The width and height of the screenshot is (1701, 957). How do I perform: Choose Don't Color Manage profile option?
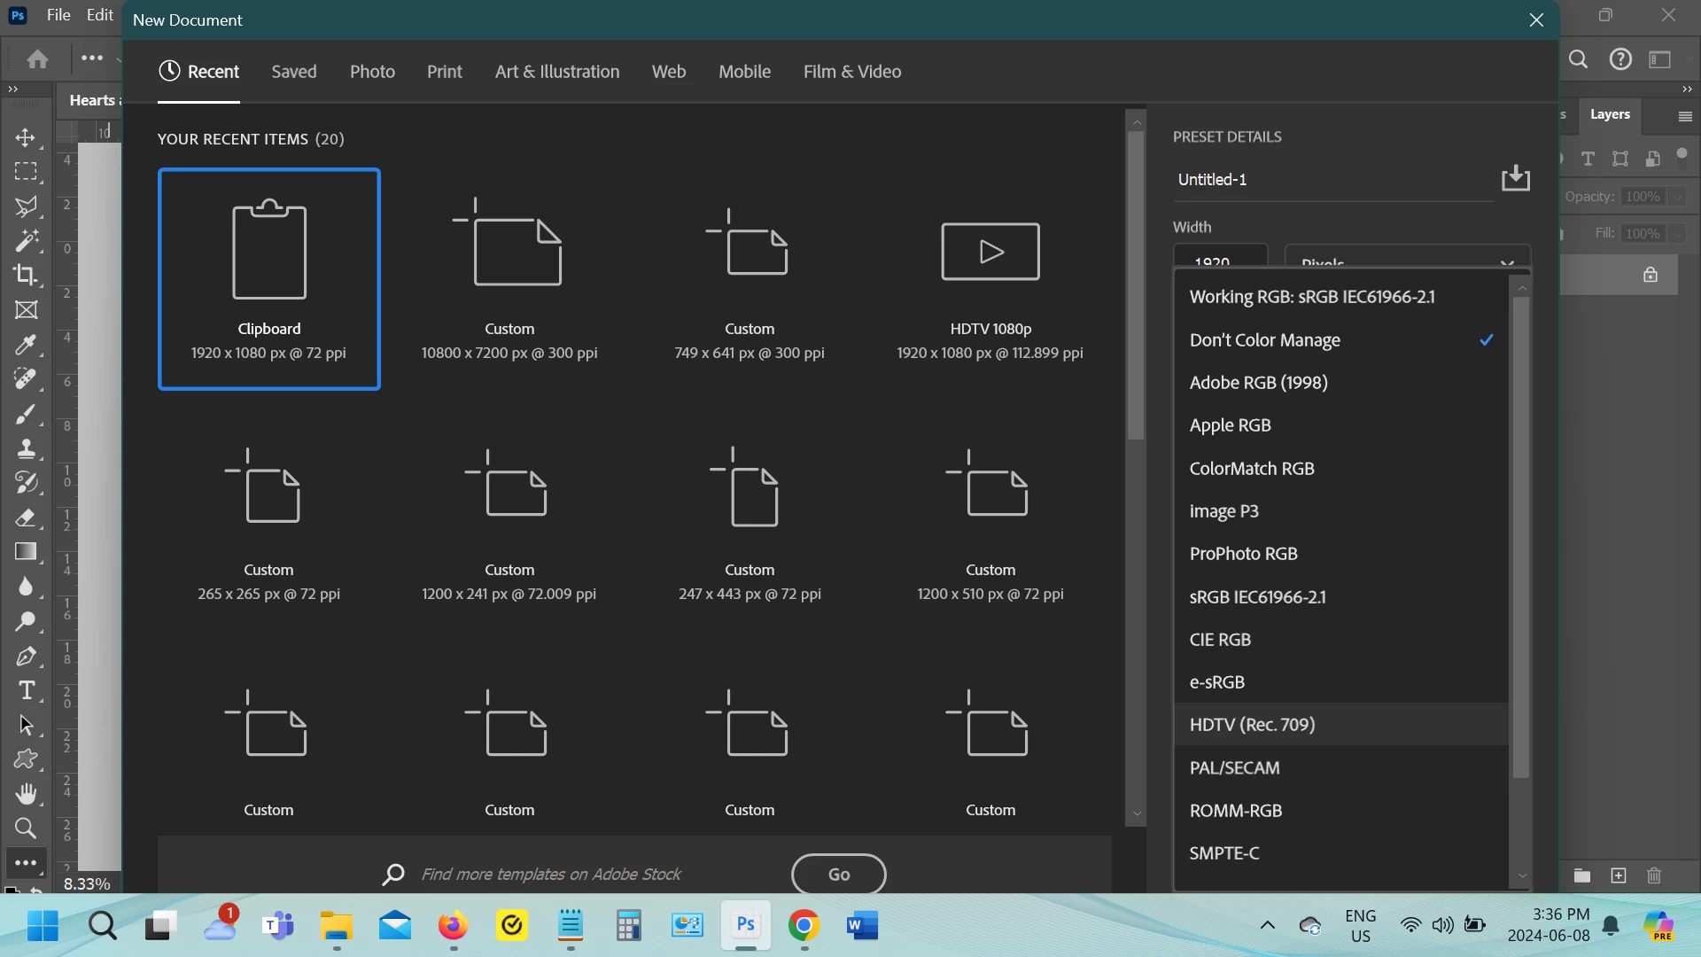click(x=1264, y=340)
